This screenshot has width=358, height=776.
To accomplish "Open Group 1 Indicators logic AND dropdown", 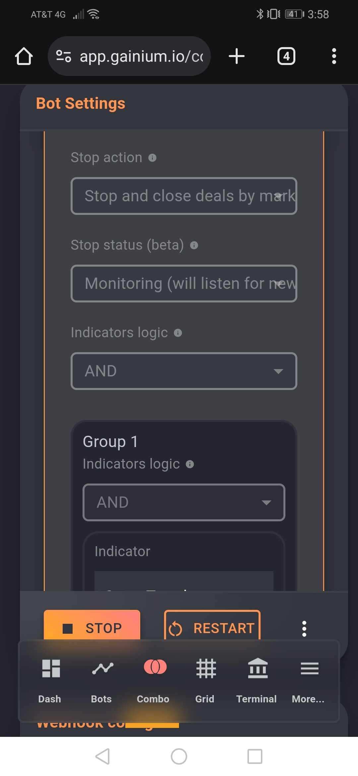I will 184,502.
